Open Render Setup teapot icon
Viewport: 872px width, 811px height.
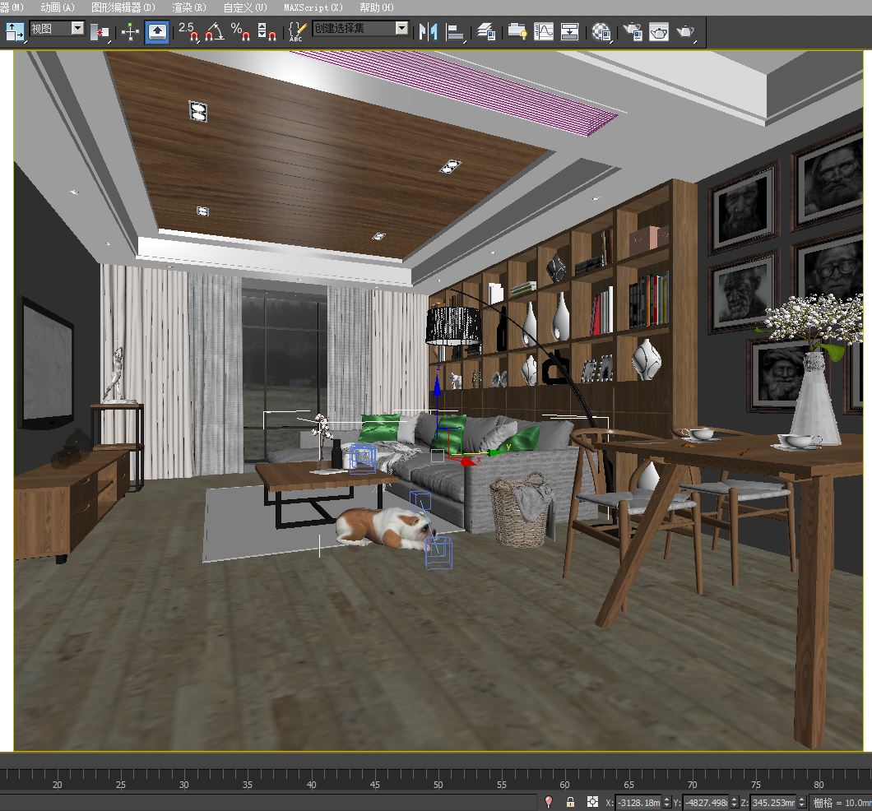coord(633,32)
